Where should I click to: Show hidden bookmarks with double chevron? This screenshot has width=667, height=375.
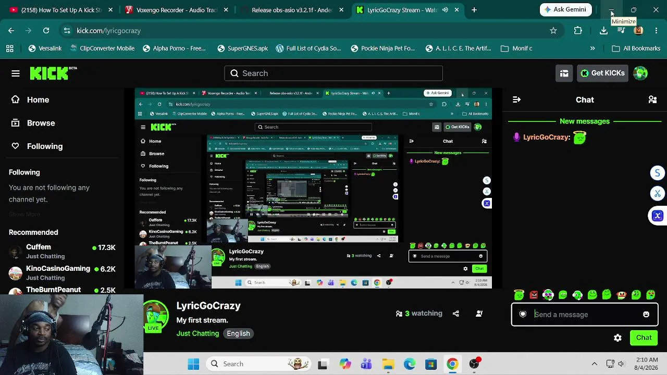tap(592, 48)
